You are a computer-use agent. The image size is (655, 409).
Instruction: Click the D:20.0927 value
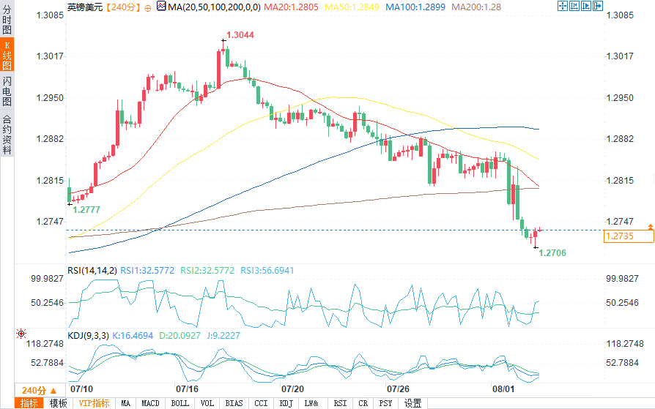tap(180, 336)
